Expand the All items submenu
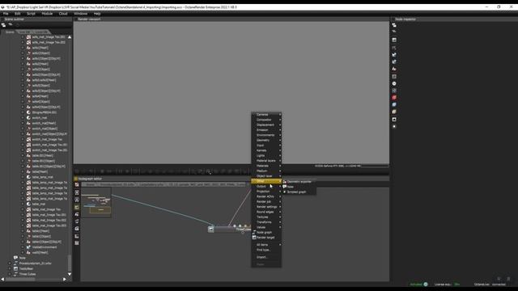 tap(266, 245)
